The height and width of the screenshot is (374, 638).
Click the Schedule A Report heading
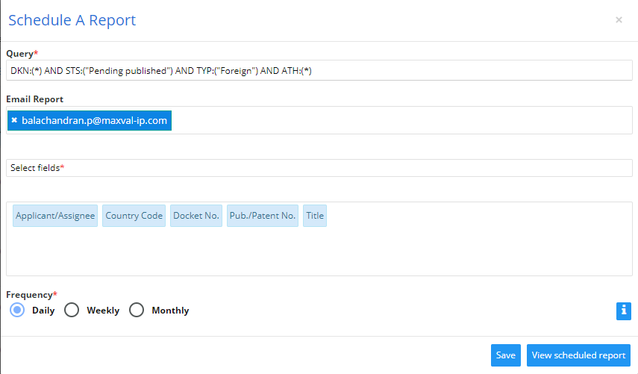coord(72,20)
